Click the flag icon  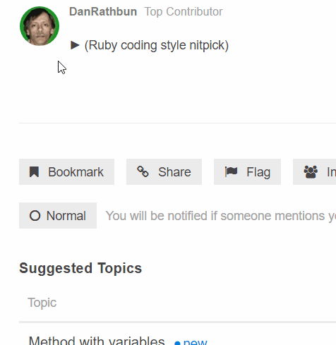pos(231,171)
